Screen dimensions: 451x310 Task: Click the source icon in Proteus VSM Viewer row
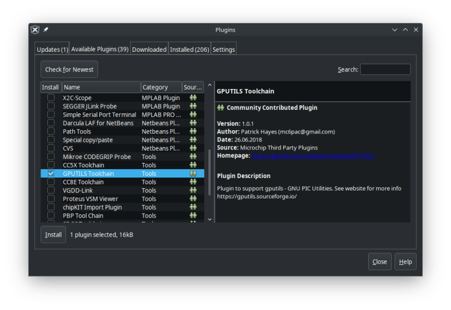coord(193,199)
